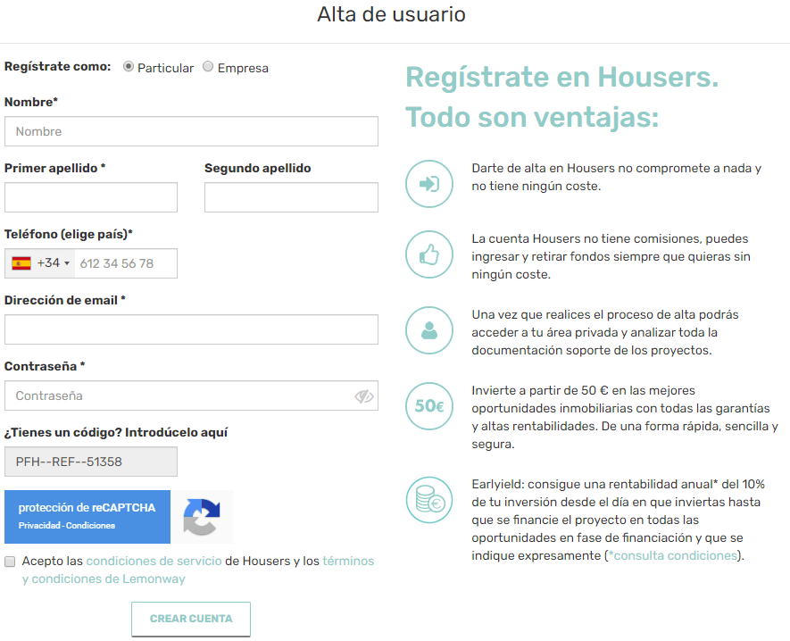Screen dimensions: 790x641
Task: Open the condiciones de servicio link
Action: [x=154, y=562]
